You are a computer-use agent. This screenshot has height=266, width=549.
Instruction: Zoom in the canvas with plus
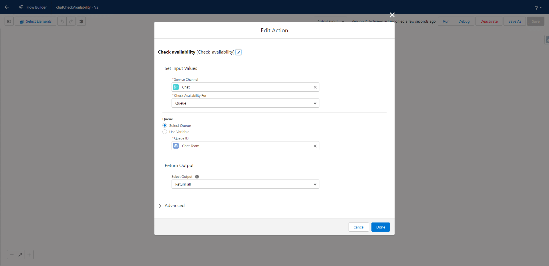pyautogui.click(x=29, y=255)
